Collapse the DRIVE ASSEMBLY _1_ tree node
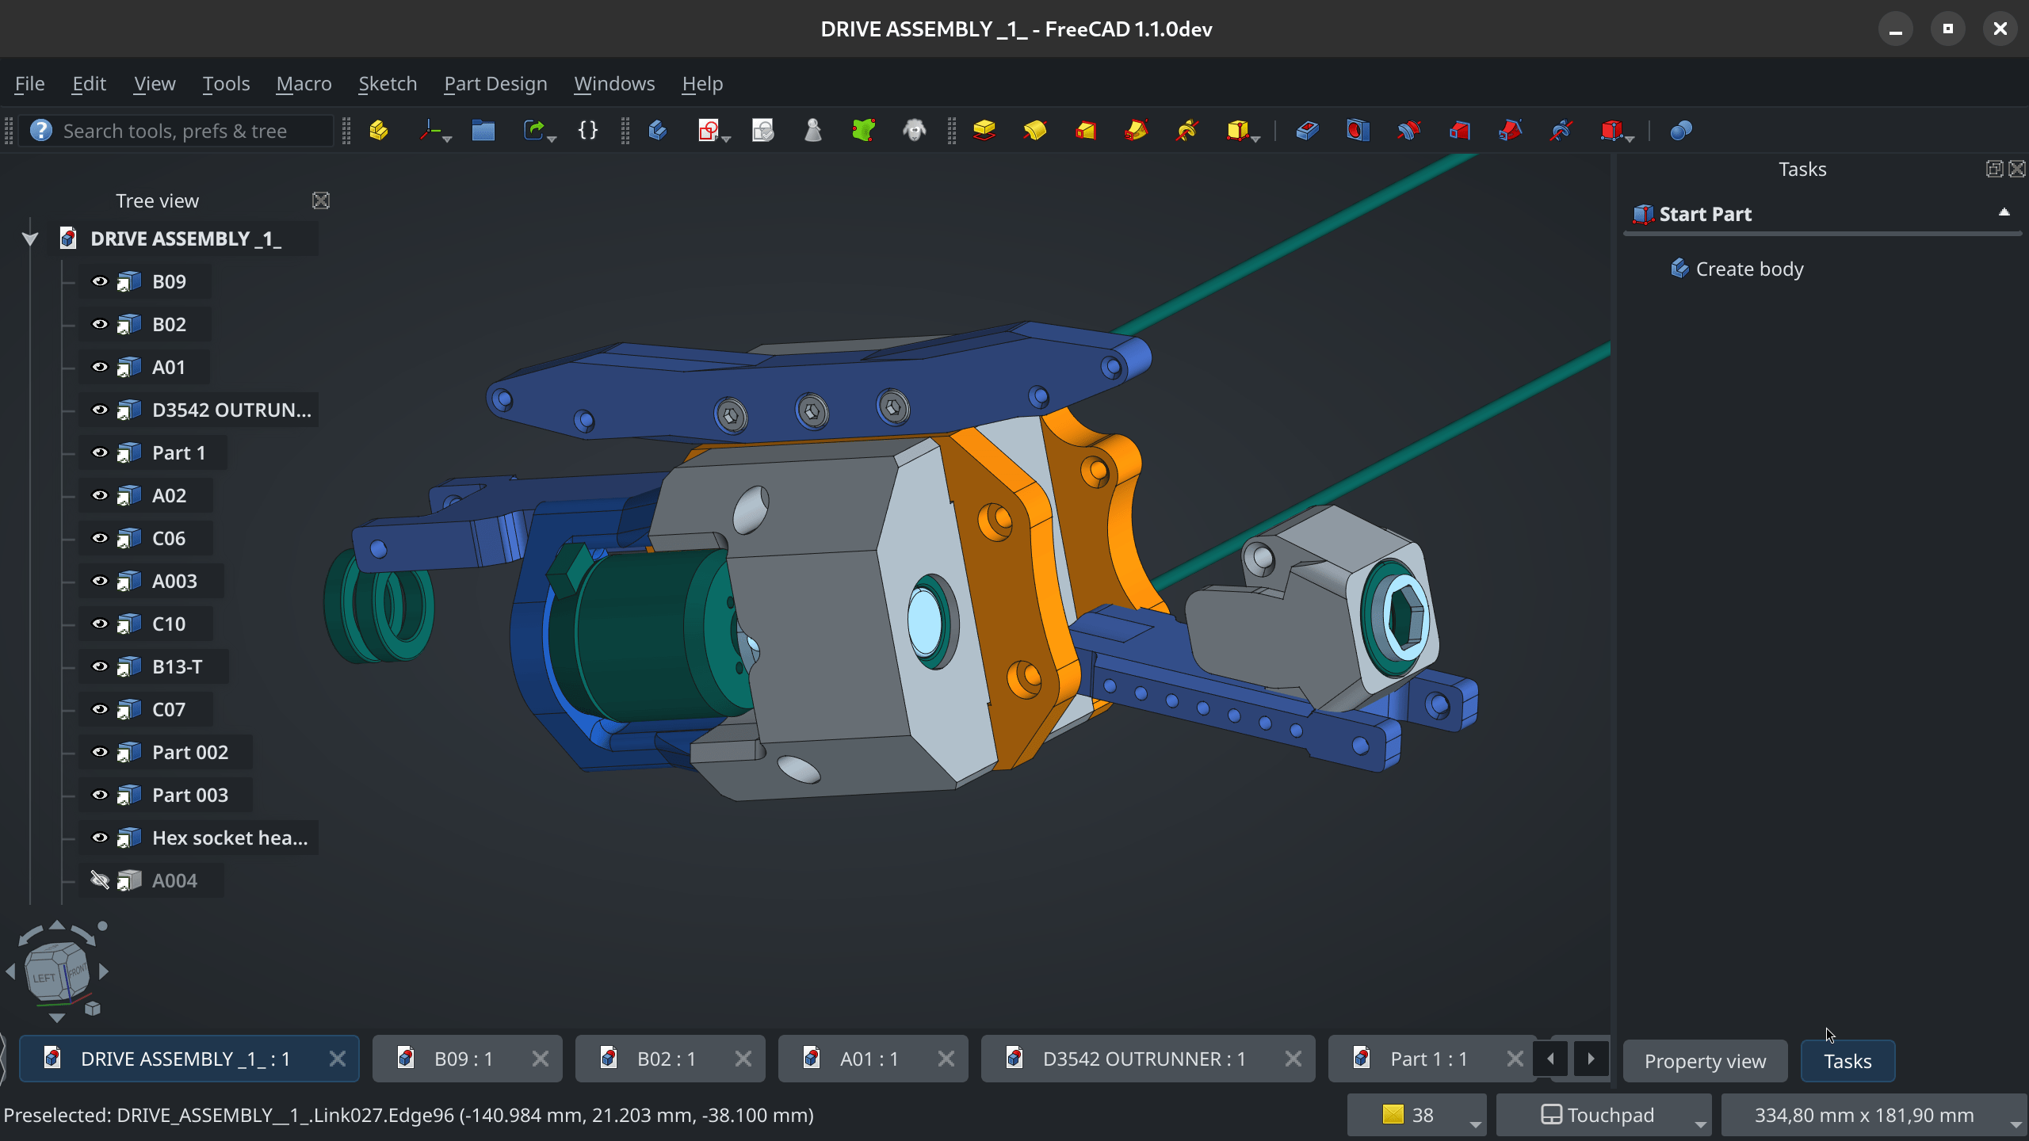The height and width of the screenshot is (1141, 2029). click(30, 239)
